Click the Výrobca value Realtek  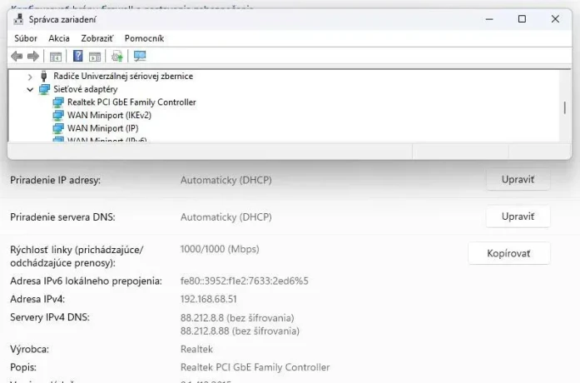[196, 349]
